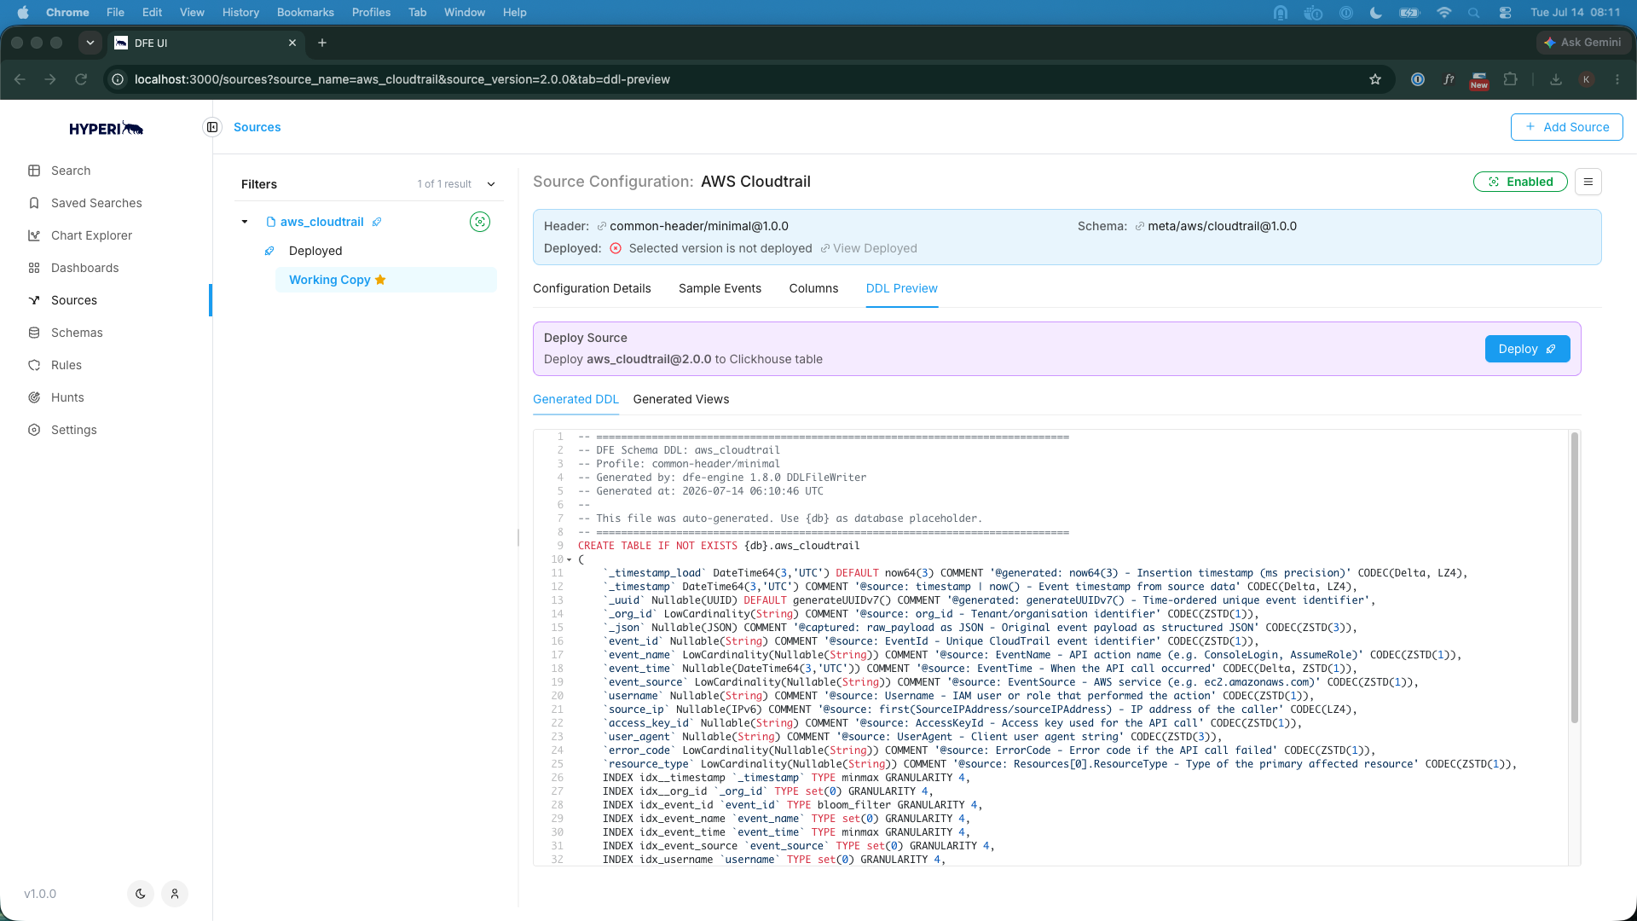Open Chrome three-dot menu

(1617, 79)
